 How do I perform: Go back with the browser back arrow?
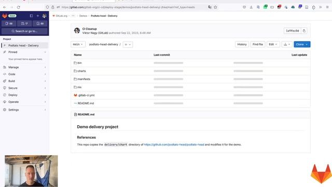point(5,7)
